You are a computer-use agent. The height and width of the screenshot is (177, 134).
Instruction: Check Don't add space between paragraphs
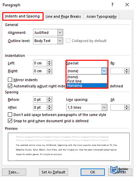pos(10,115)
